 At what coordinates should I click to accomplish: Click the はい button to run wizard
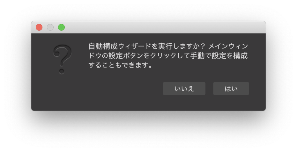coord(231,89)
